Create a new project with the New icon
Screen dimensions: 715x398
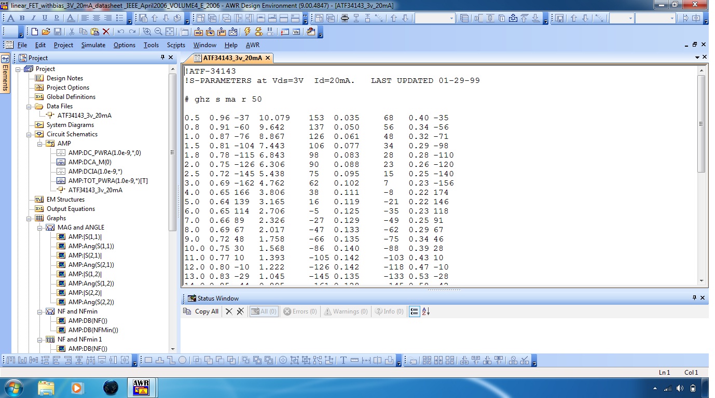tap(35, 32)
